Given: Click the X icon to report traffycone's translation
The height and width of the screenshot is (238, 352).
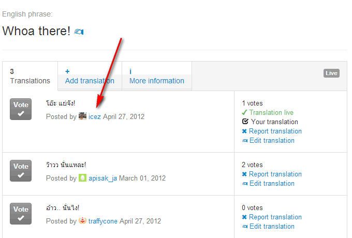Looking at the screenshot, I should (244, 217).
